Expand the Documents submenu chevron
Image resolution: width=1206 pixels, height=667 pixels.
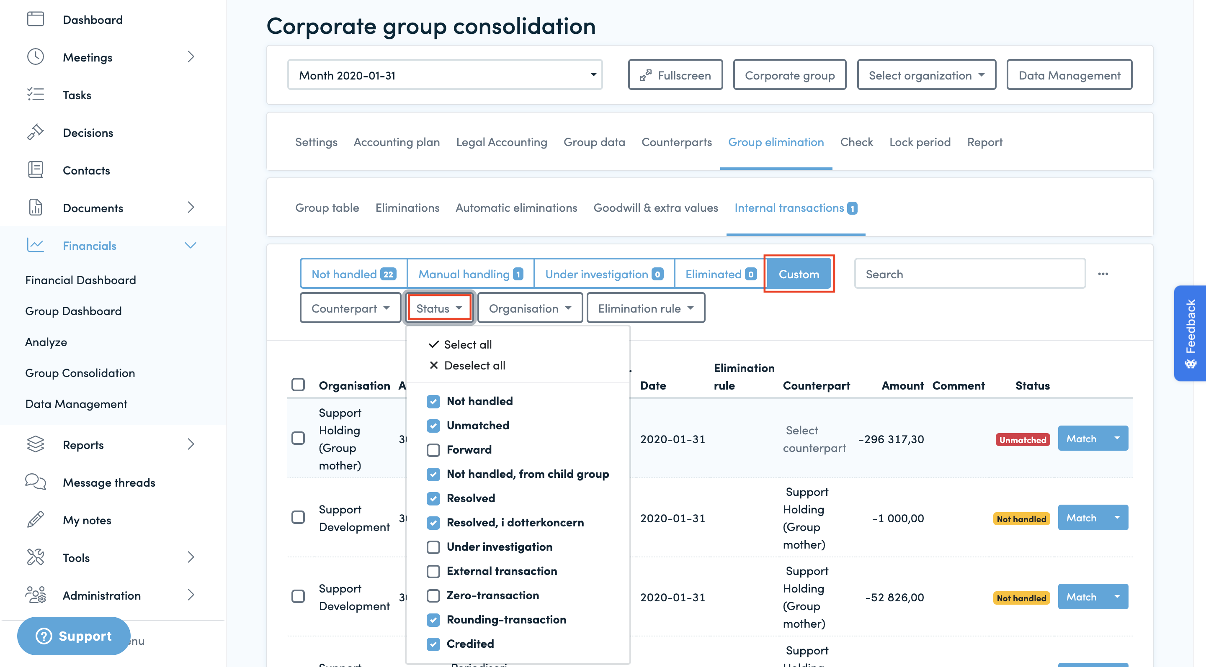[191, 208]
